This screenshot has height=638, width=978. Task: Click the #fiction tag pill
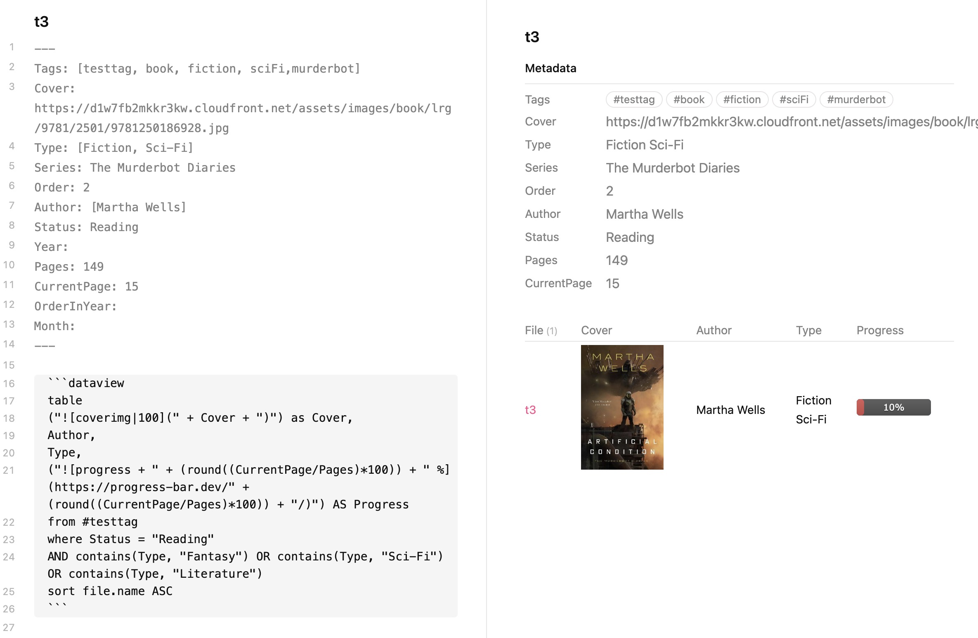point(742,99)
